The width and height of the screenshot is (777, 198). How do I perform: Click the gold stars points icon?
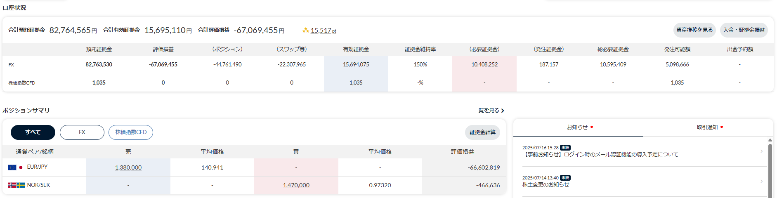[x=305, y=30]
